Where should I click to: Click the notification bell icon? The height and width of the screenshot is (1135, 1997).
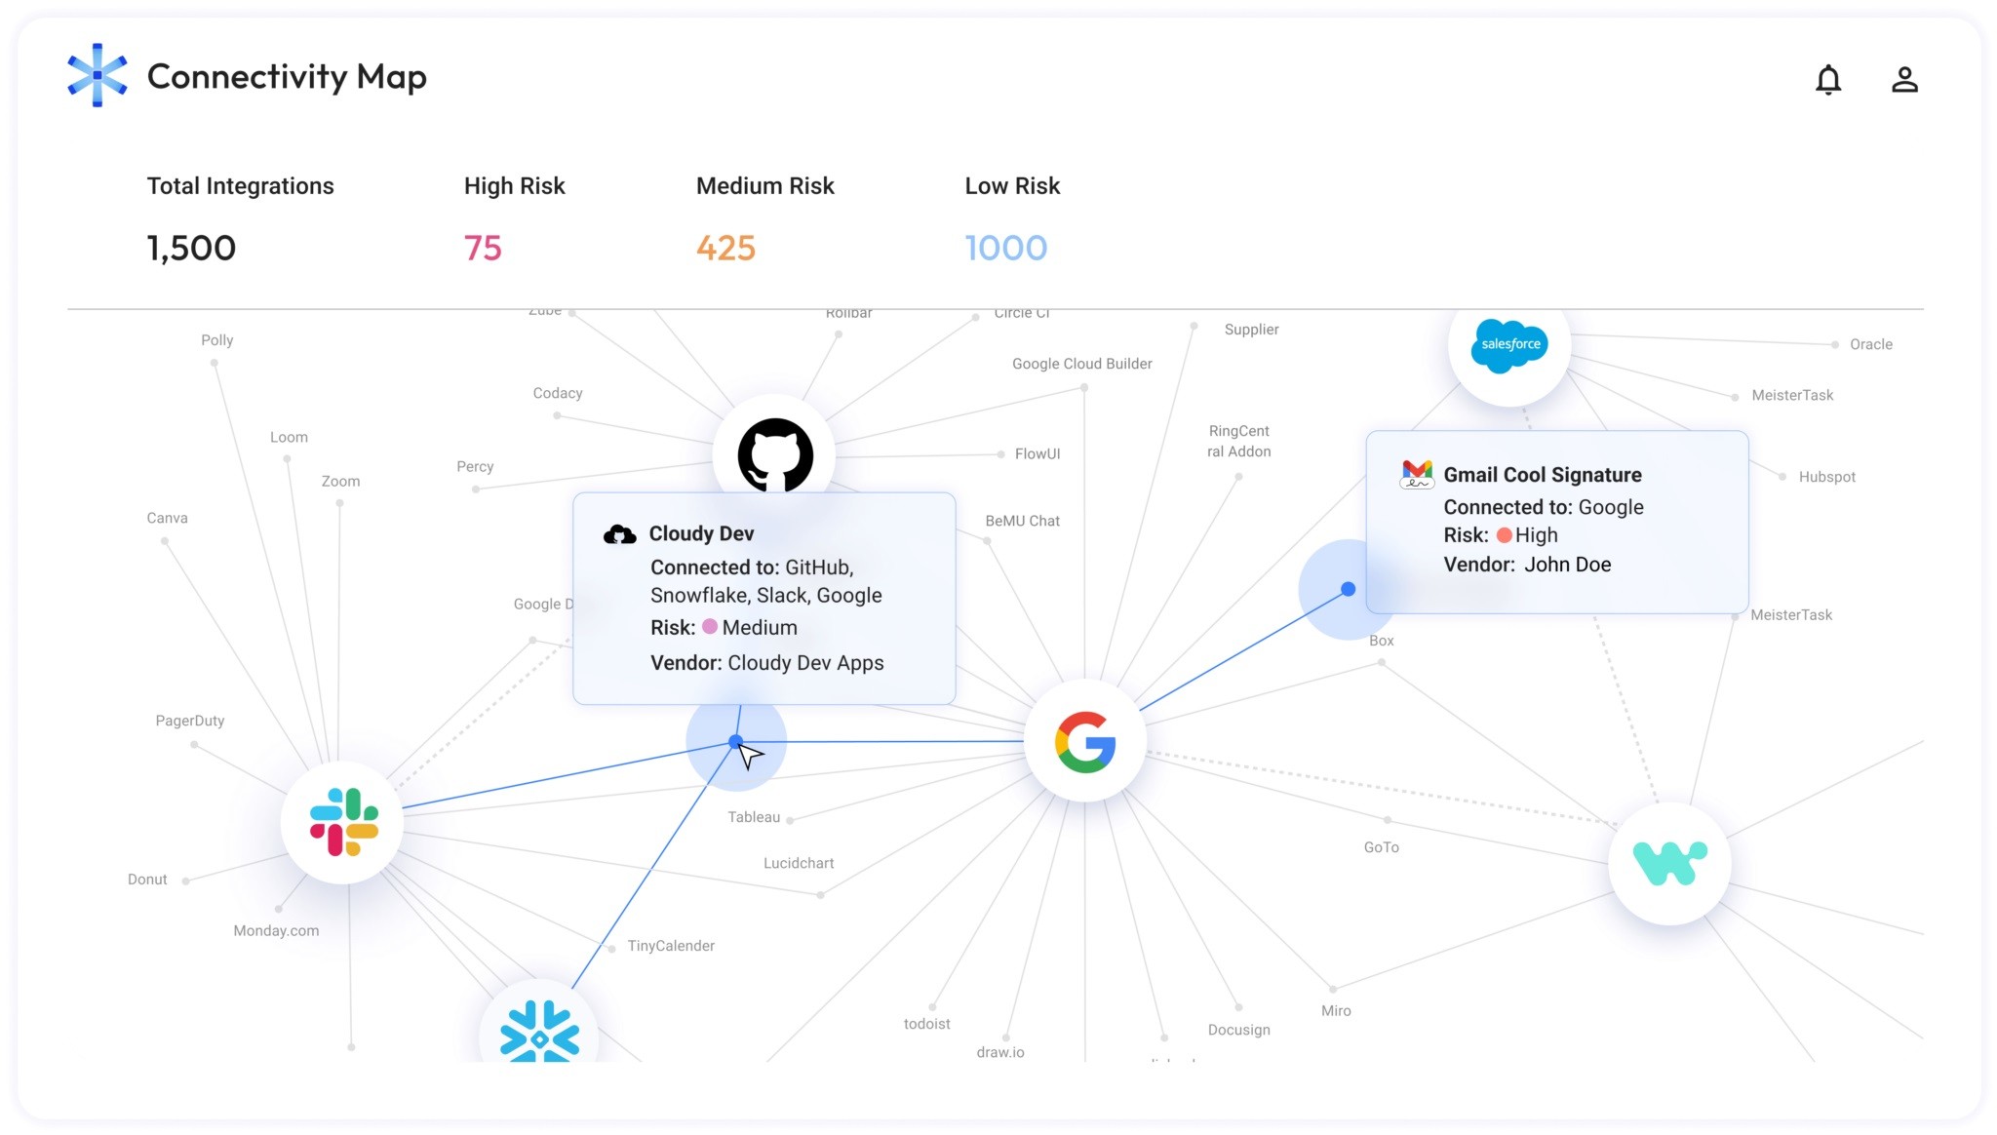pyautogui.click(x=1828, y=80)
